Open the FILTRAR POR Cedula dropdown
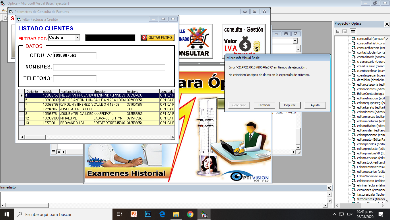The image size is (407, 220). [x=77, y=38]
